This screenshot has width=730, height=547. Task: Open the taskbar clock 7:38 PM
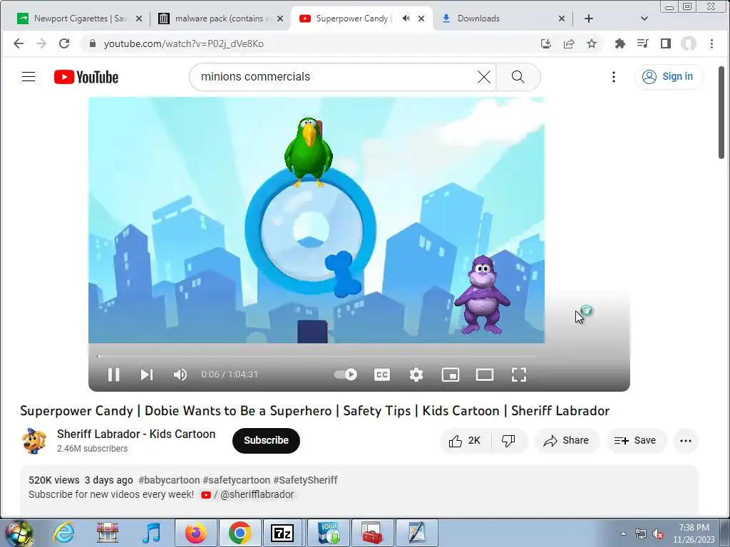(694, 533)
